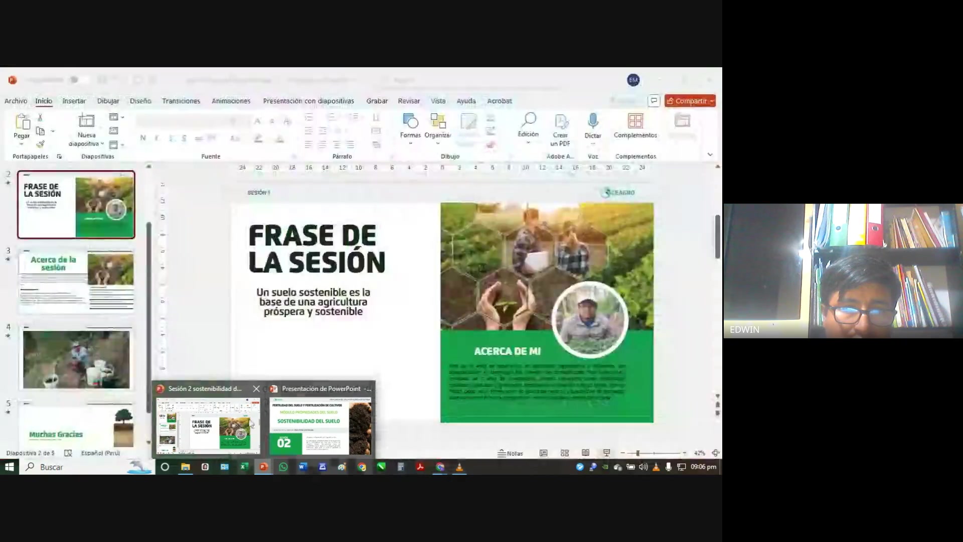Open Presentación con diapositivas tab
Image resolution: width=963 pixels, height=542 pixels.
tap(308, 101)
